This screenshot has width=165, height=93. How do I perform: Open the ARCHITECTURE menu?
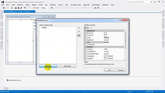click(x=76, y=5)
